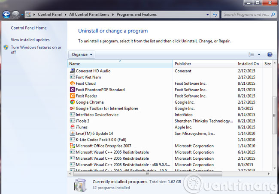
Task: Click the Foxit Cloud icon
Action: coord(73,83)
